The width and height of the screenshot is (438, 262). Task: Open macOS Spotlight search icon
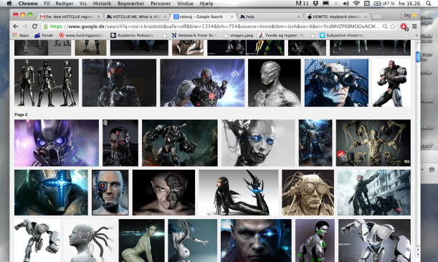point(428,4)
